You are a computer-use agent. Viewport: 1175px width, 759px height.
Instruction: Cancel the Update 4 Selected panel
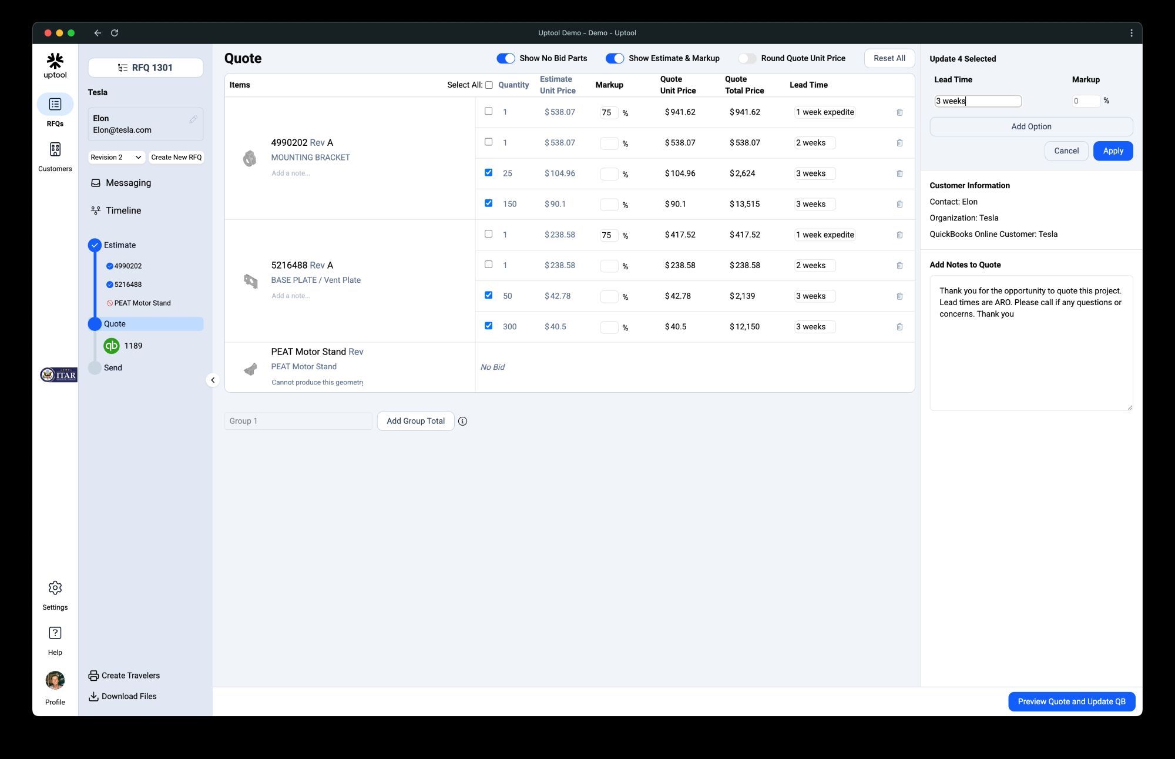coord(1066,151)
